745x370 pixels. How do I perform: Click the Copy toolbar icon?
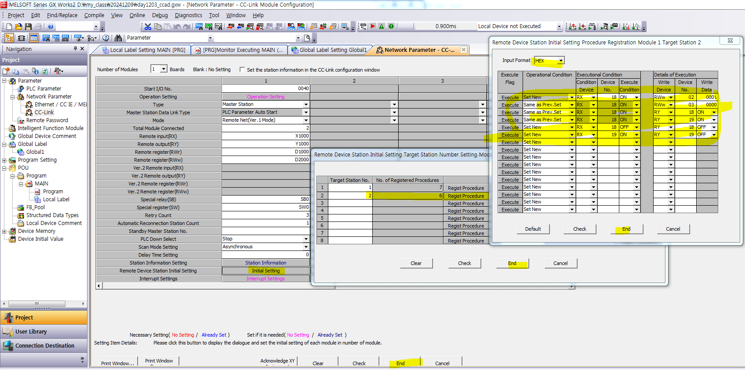point(158,26)
